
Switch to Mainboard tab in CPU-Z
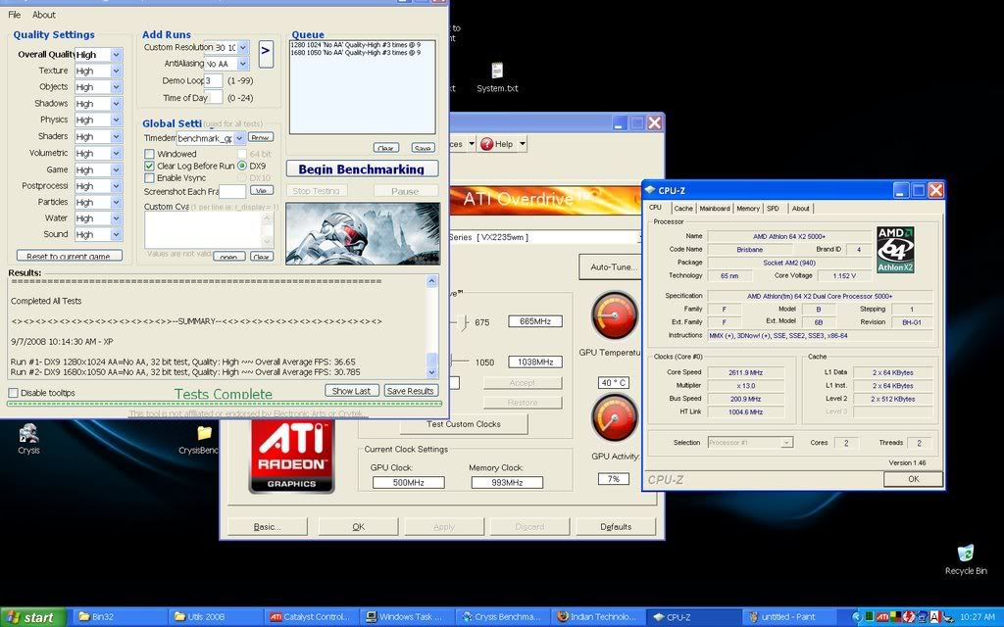[x=715, y=209]
